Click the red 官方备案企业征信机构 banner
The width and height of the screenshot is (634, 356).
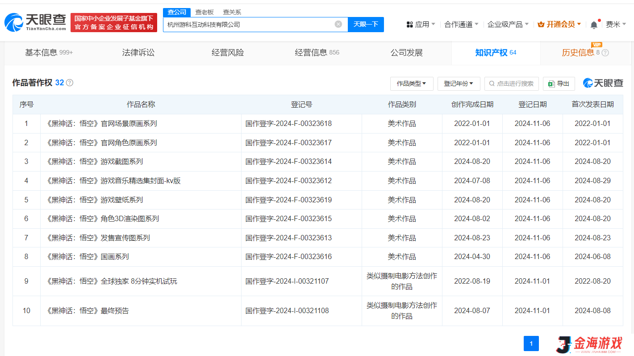pos(114,22)
